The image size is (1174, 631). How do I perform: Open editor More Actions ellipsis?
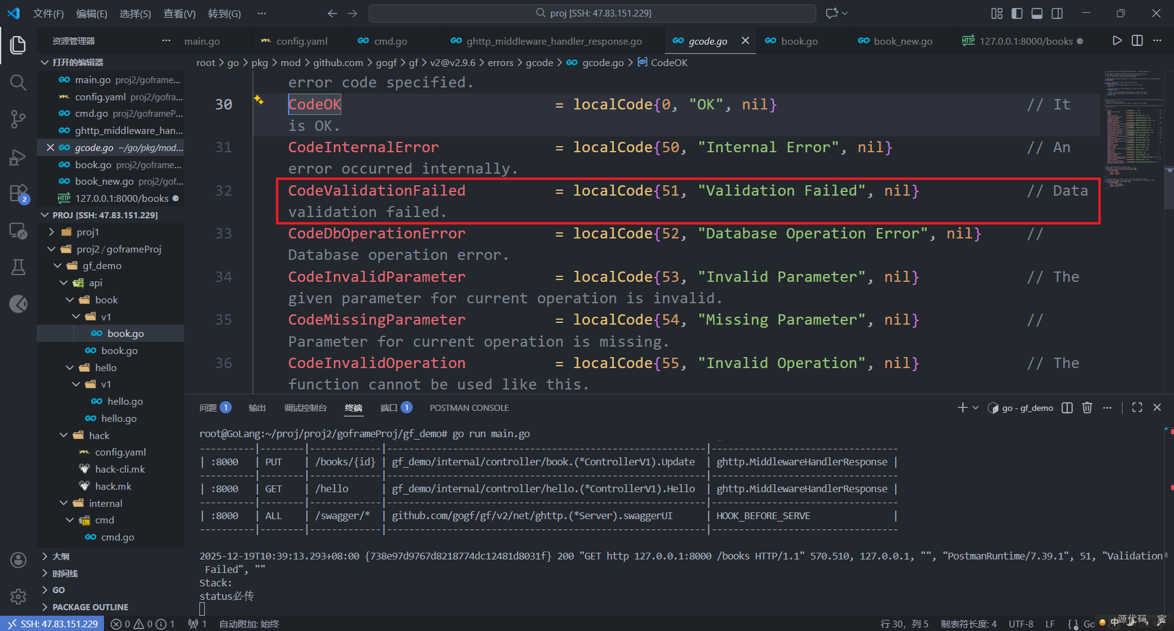[x=1157, y=40]
